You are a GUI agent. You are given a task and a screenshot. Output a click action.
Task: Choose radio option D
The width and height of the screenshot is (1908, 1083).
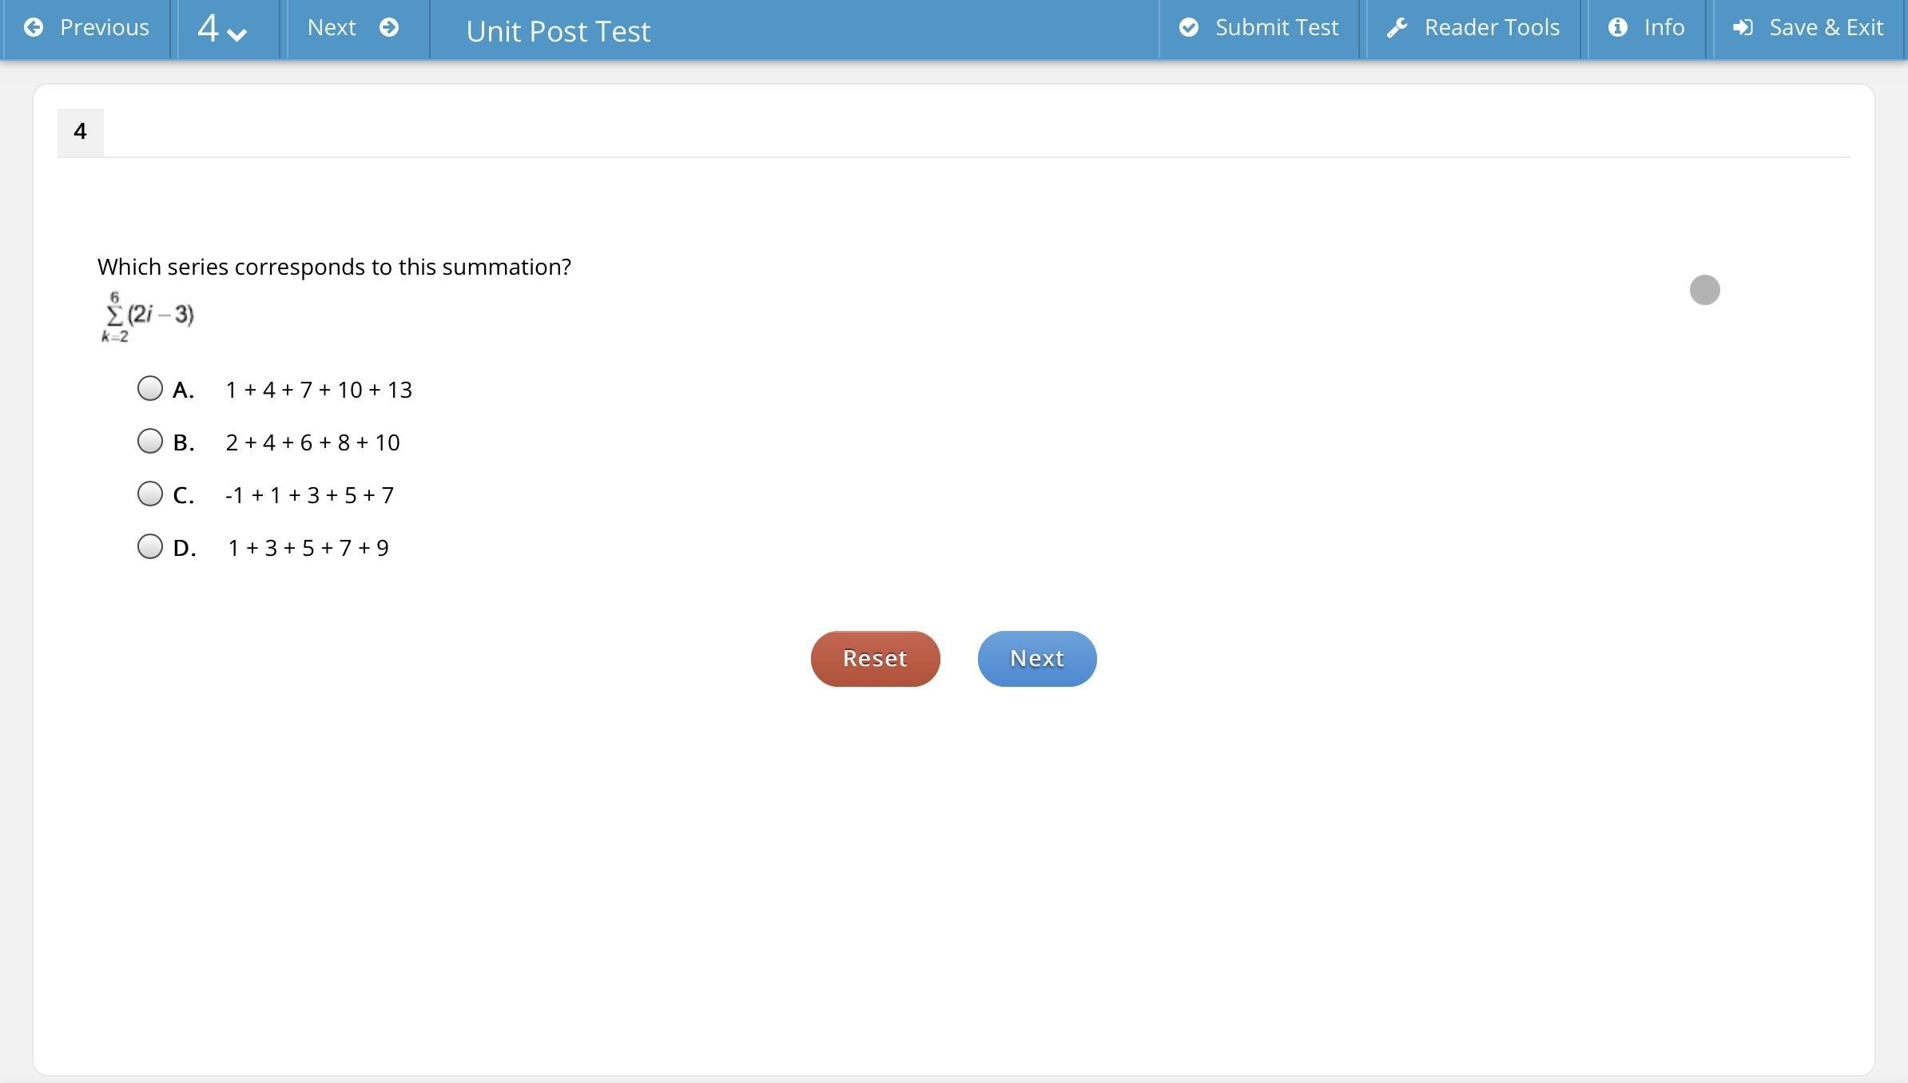150,547
